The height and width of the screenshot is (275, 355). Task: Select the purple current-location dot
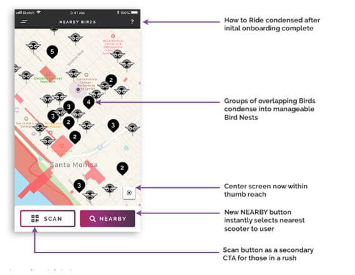(78, 90)
